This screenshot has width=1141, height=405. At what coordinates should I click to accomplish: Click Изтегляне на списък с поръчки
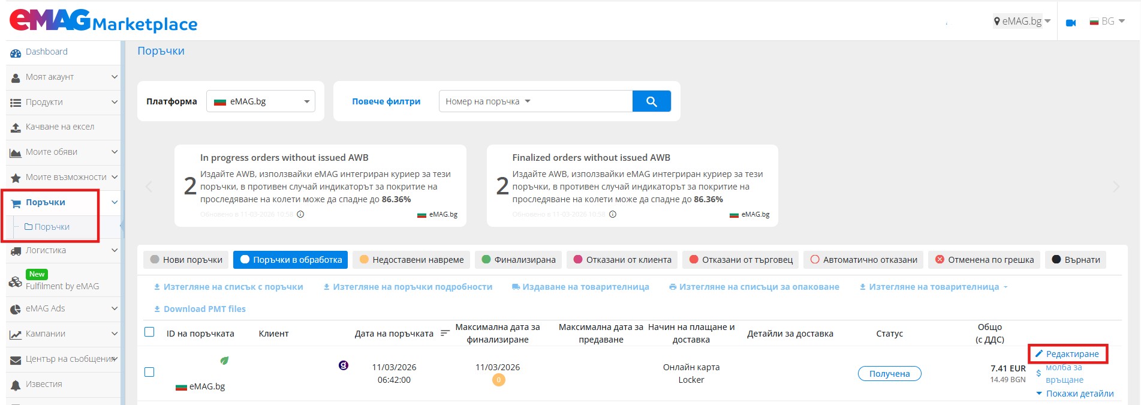[228, 287]
